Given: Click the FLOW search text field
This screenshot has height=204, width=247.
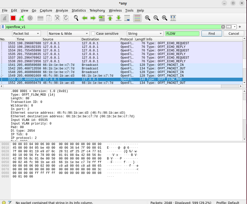Looking at the screenshot, I should [x=182, y=33].
